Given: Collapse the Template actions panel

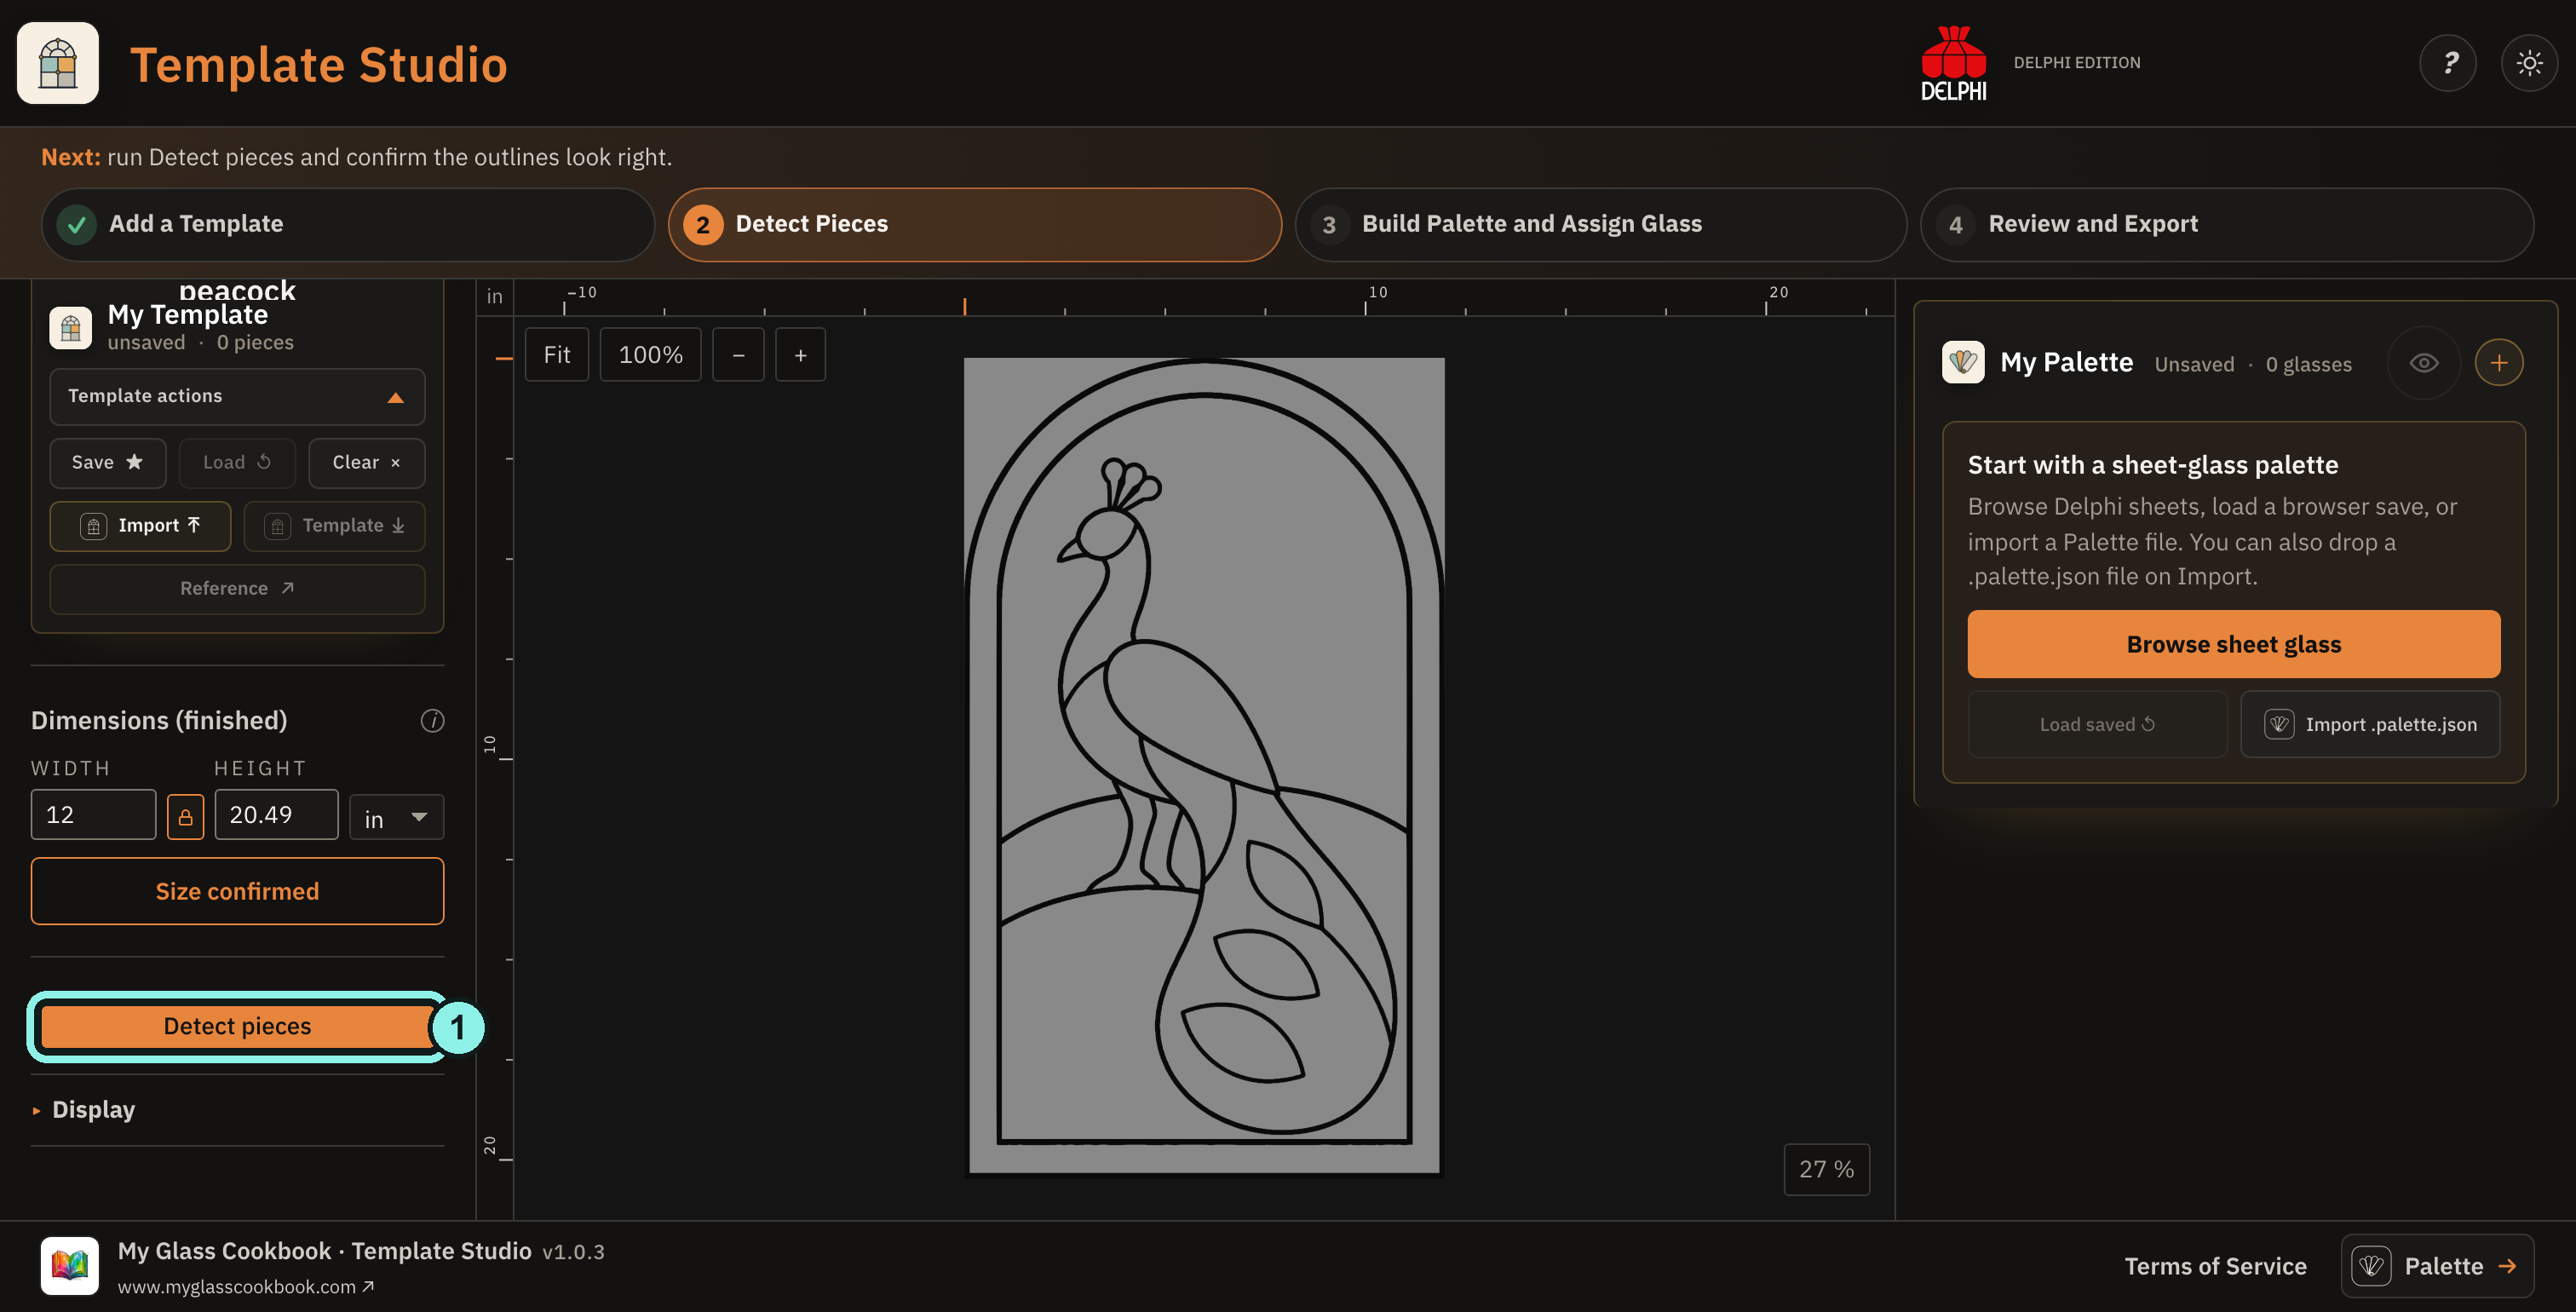Looking at the screenshot, I should (237, 397).
